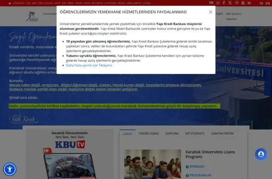272x179 pixels.
Task: Open the WhatsApp icon in header
Action: 218,3
